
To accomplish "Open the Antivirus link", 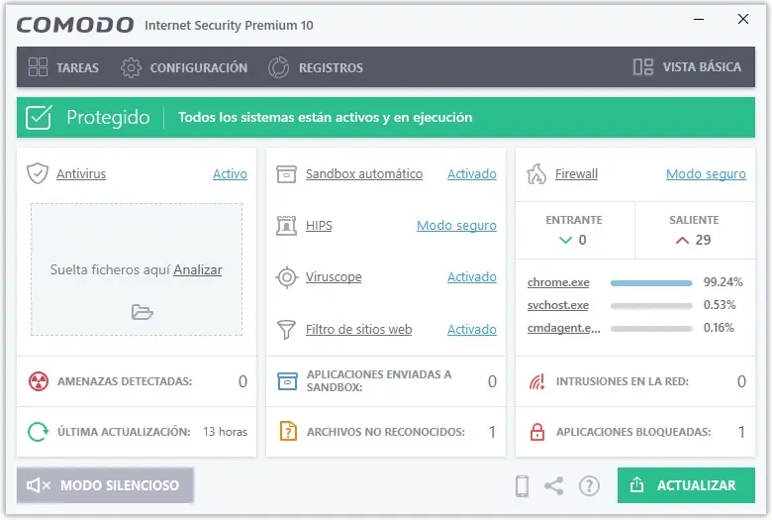I will [x=81, y=174].
